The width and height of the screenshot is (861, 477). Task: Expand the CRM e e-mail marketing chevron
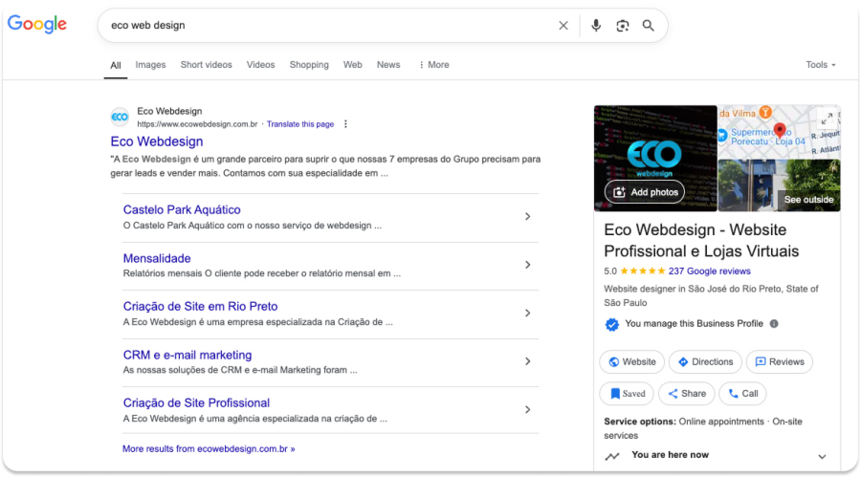coord(527,361)
